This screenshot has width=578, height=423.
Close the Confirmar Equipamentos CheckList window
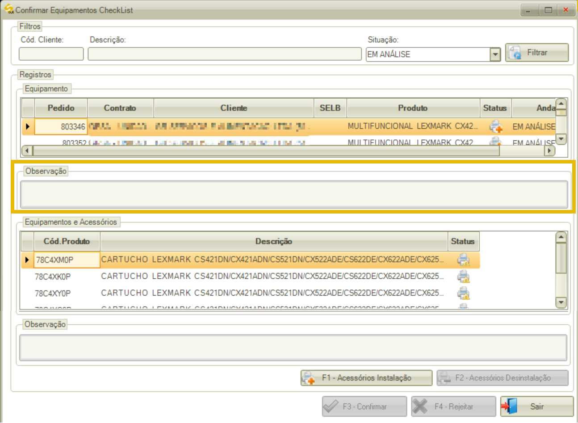(x=566, y=10)
